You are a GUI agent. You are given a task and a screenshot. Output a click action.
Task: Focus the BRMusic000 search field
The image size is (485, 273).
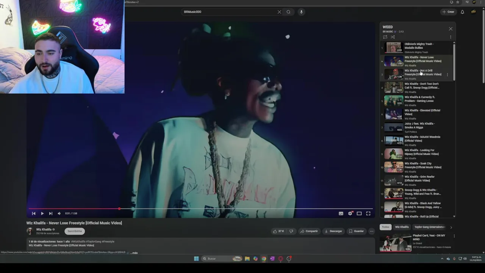229,12
